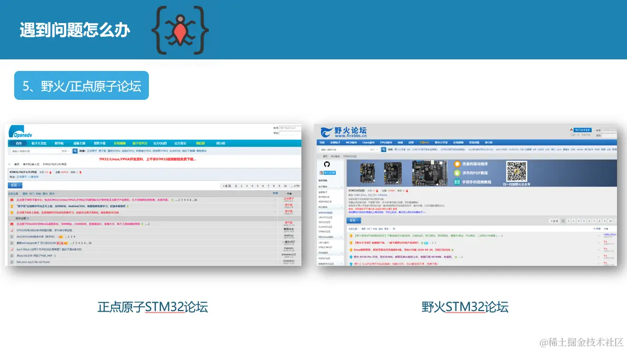Viewport: 627px width, 351px height.
Task: Click the QR code in 野火 banner
Action: [516, 171]
